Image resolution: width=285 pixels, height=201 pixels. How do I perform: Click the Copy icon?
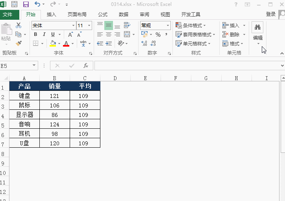coord(19,34)
